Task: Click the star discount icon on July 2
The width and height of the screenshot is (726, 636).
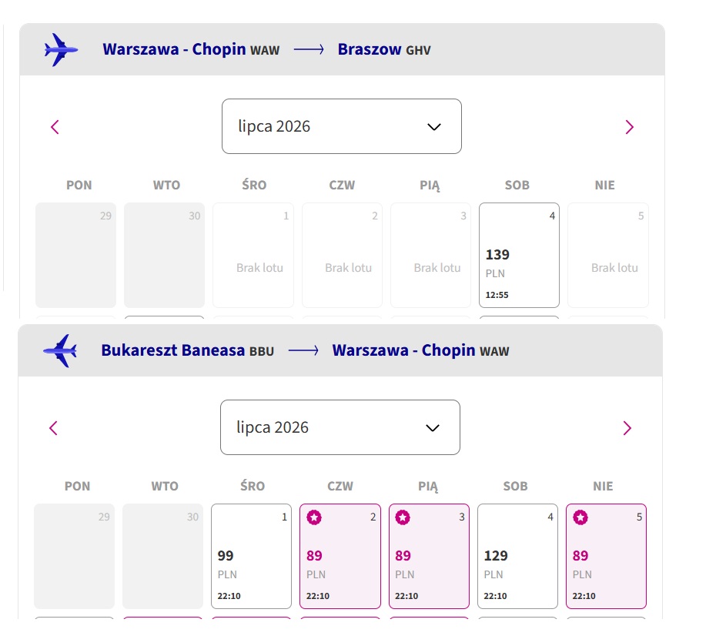Action: coord(314,517)
